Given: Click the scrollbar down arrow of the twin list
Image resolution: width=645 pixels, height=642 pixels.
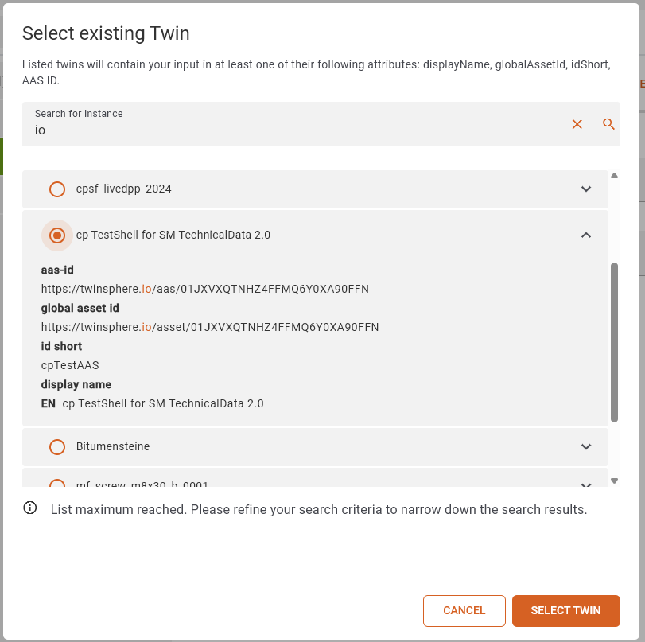Looking at the screenshot, I should (615, 480).
